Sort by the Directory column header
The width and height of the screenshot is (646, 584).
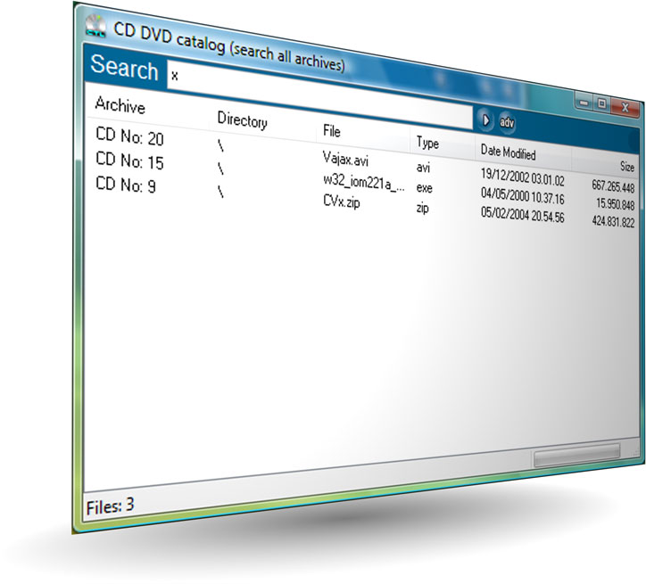[243, 120]
